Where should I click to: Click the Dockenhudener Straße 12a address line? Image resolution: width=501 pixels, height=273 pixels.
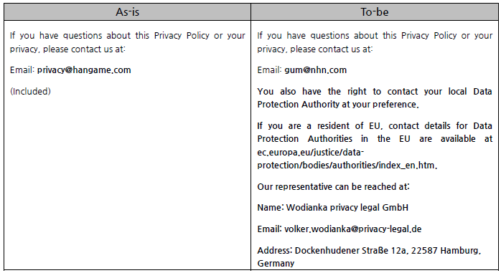click(x=369, y=250)
